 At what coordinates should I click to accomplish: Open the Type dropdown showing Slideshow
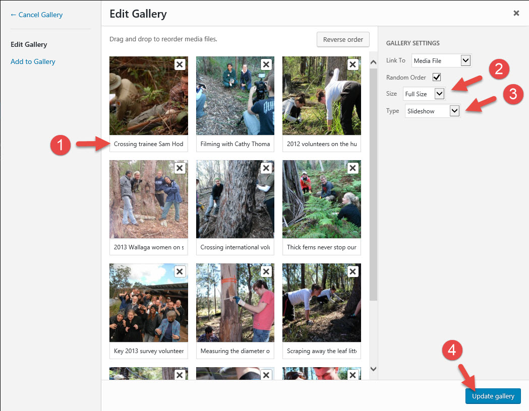click(x=432, y=110)
